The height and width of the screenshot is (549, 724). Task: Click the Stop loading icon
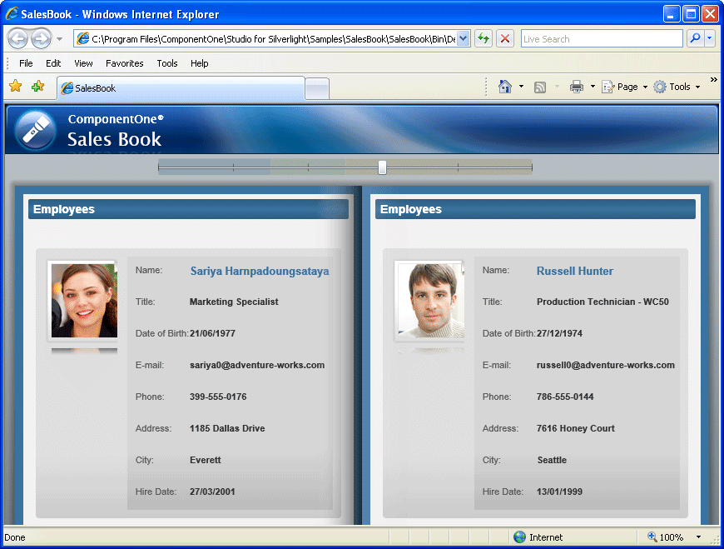pyautogui.click(x=504, y=38)
